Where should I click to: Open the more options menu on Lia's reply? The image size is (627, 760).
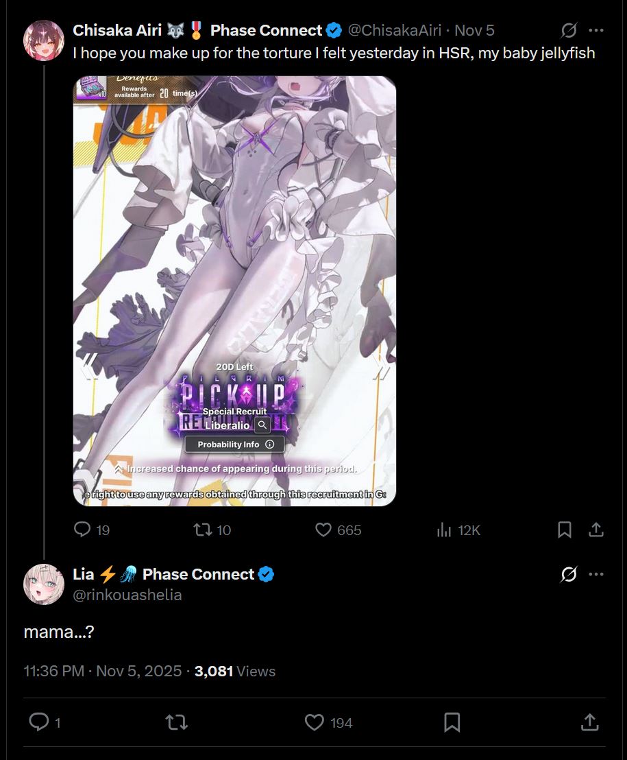coord(596,574)
